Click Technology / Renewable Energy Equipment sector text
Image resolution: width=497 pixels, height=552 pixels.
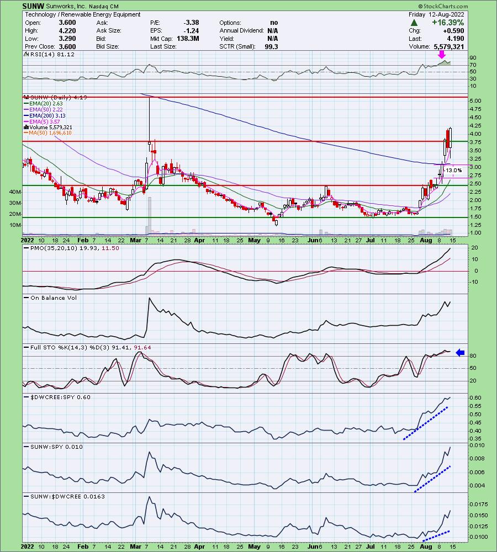point(83,14)
